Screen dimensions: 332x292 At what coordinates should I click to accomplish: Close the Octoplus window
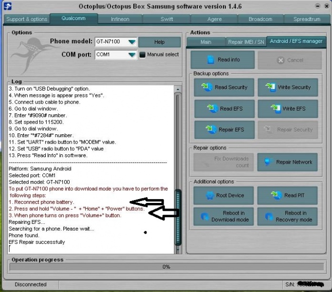(326, 6)
